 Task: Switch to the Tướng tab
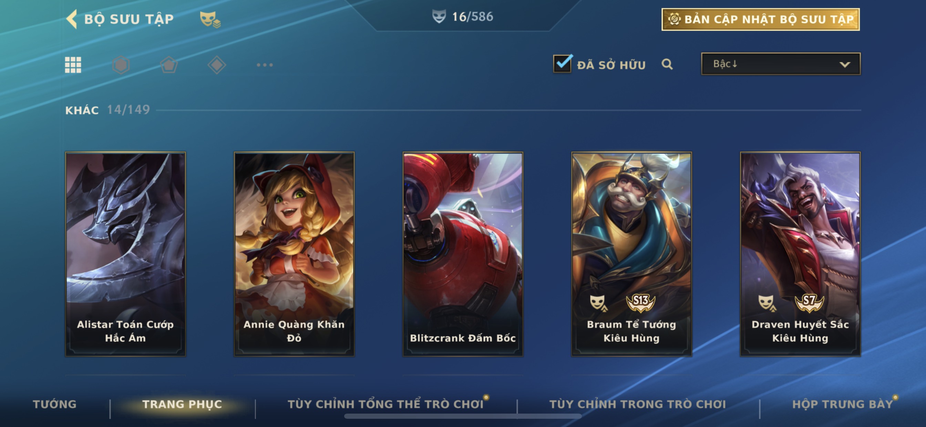coord(55,404)
